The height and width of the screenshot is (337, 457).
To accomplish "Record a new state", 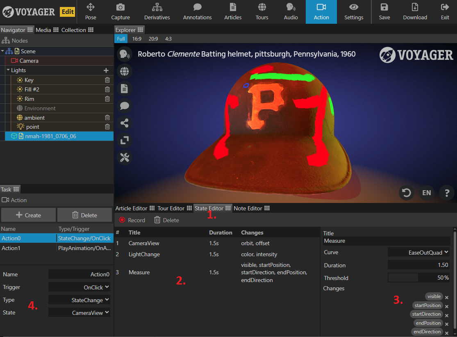I will [x=132, y=220].
